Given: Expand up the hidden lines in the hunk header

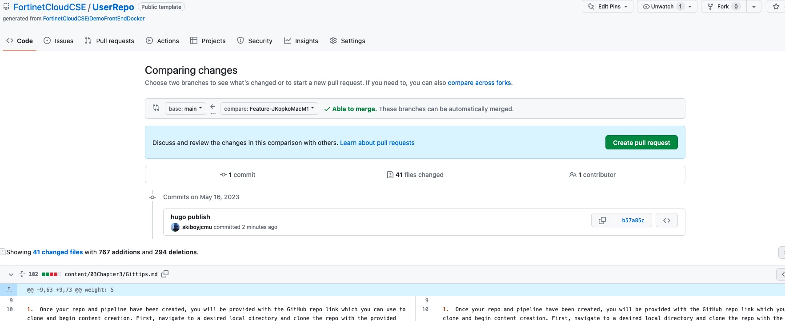Looking at the screenshot, I should pyautogui.click(x=8, y=289).
